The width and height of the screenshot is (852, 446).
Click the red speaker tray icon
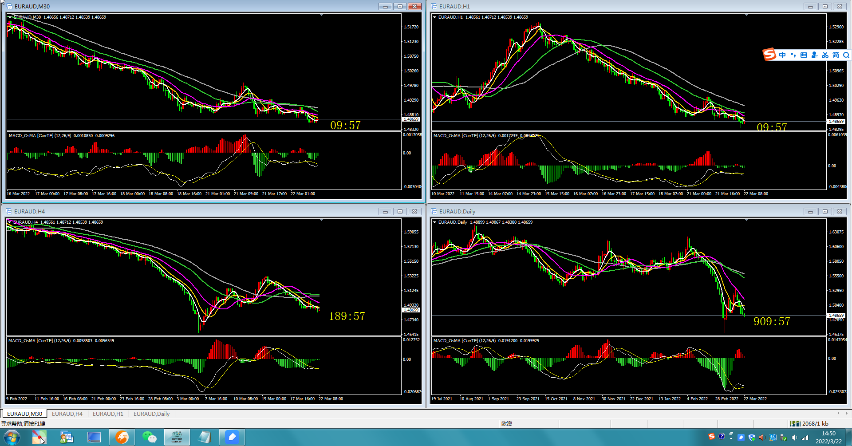point(762,437)
